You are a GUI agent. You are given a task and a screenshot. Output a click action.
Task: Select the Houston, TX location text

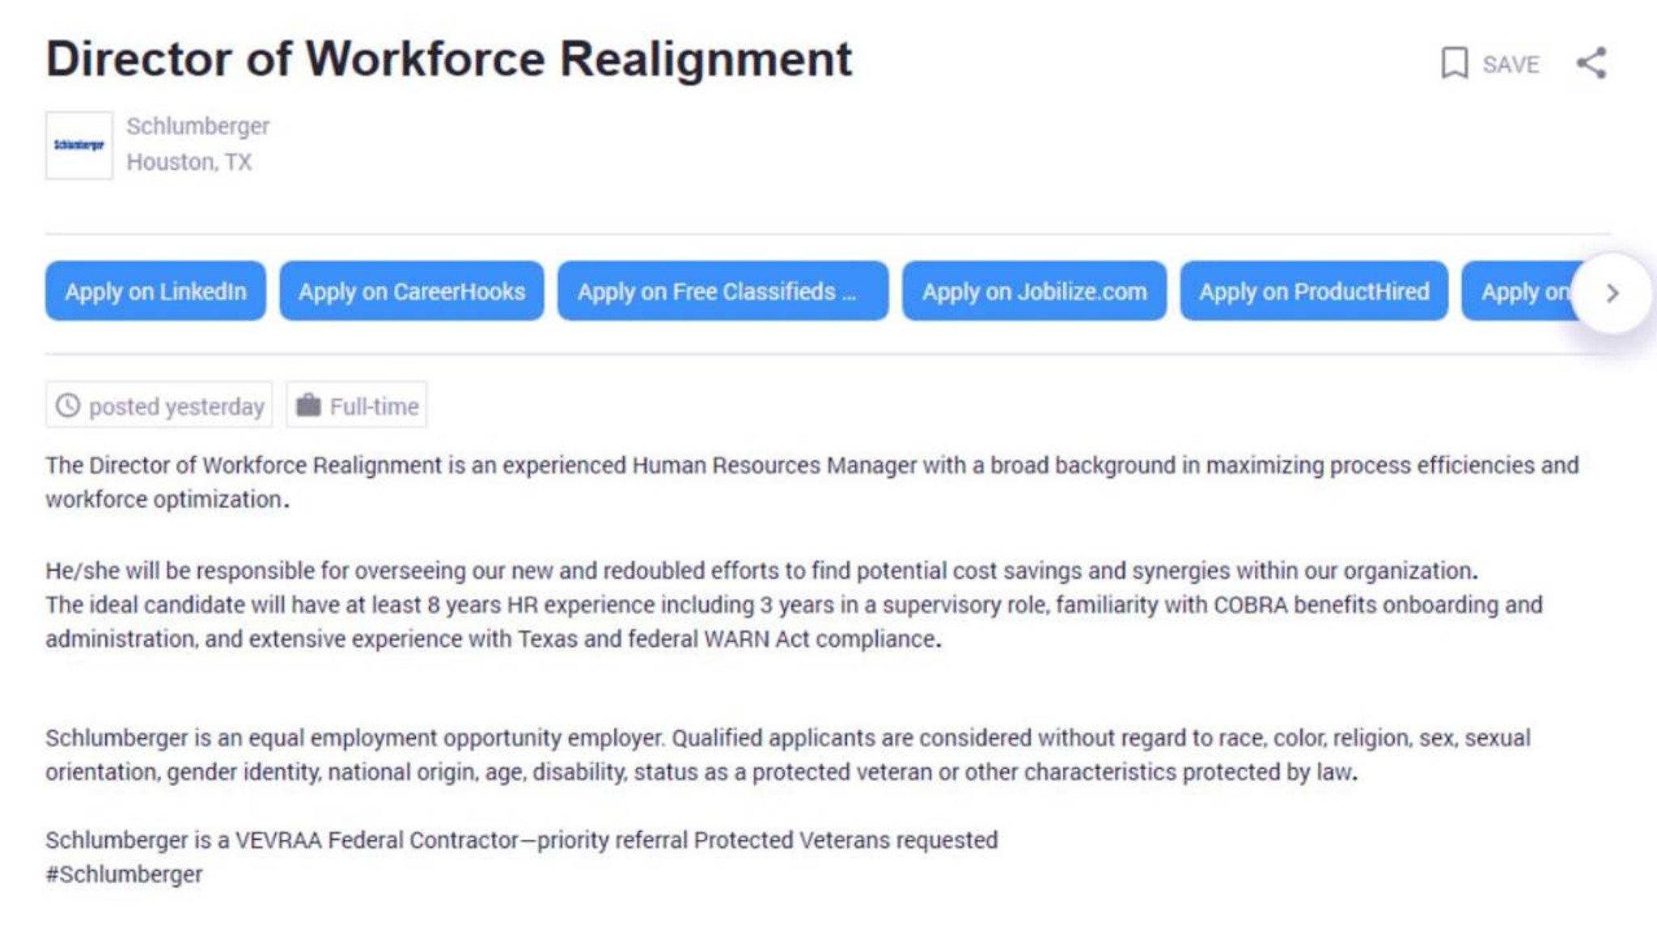[189, 162]
